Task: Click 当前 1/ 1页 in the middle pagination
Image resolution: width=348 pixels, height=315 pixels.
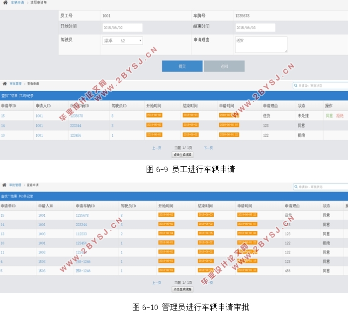Action: [x=183, y=148]
